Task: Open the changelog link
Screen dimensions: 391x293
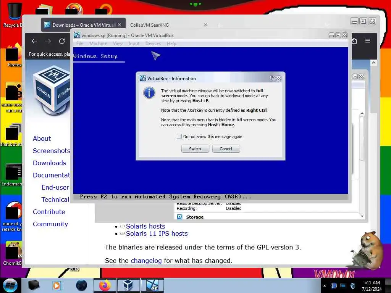Action: [x=146, y=261]
